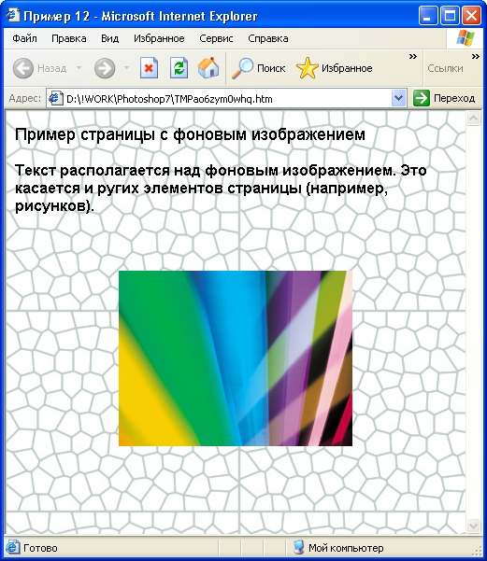This screenshot has height=561, width=487.
Task: Click the Forward arrow icon
Action: [x=105, y=68]
